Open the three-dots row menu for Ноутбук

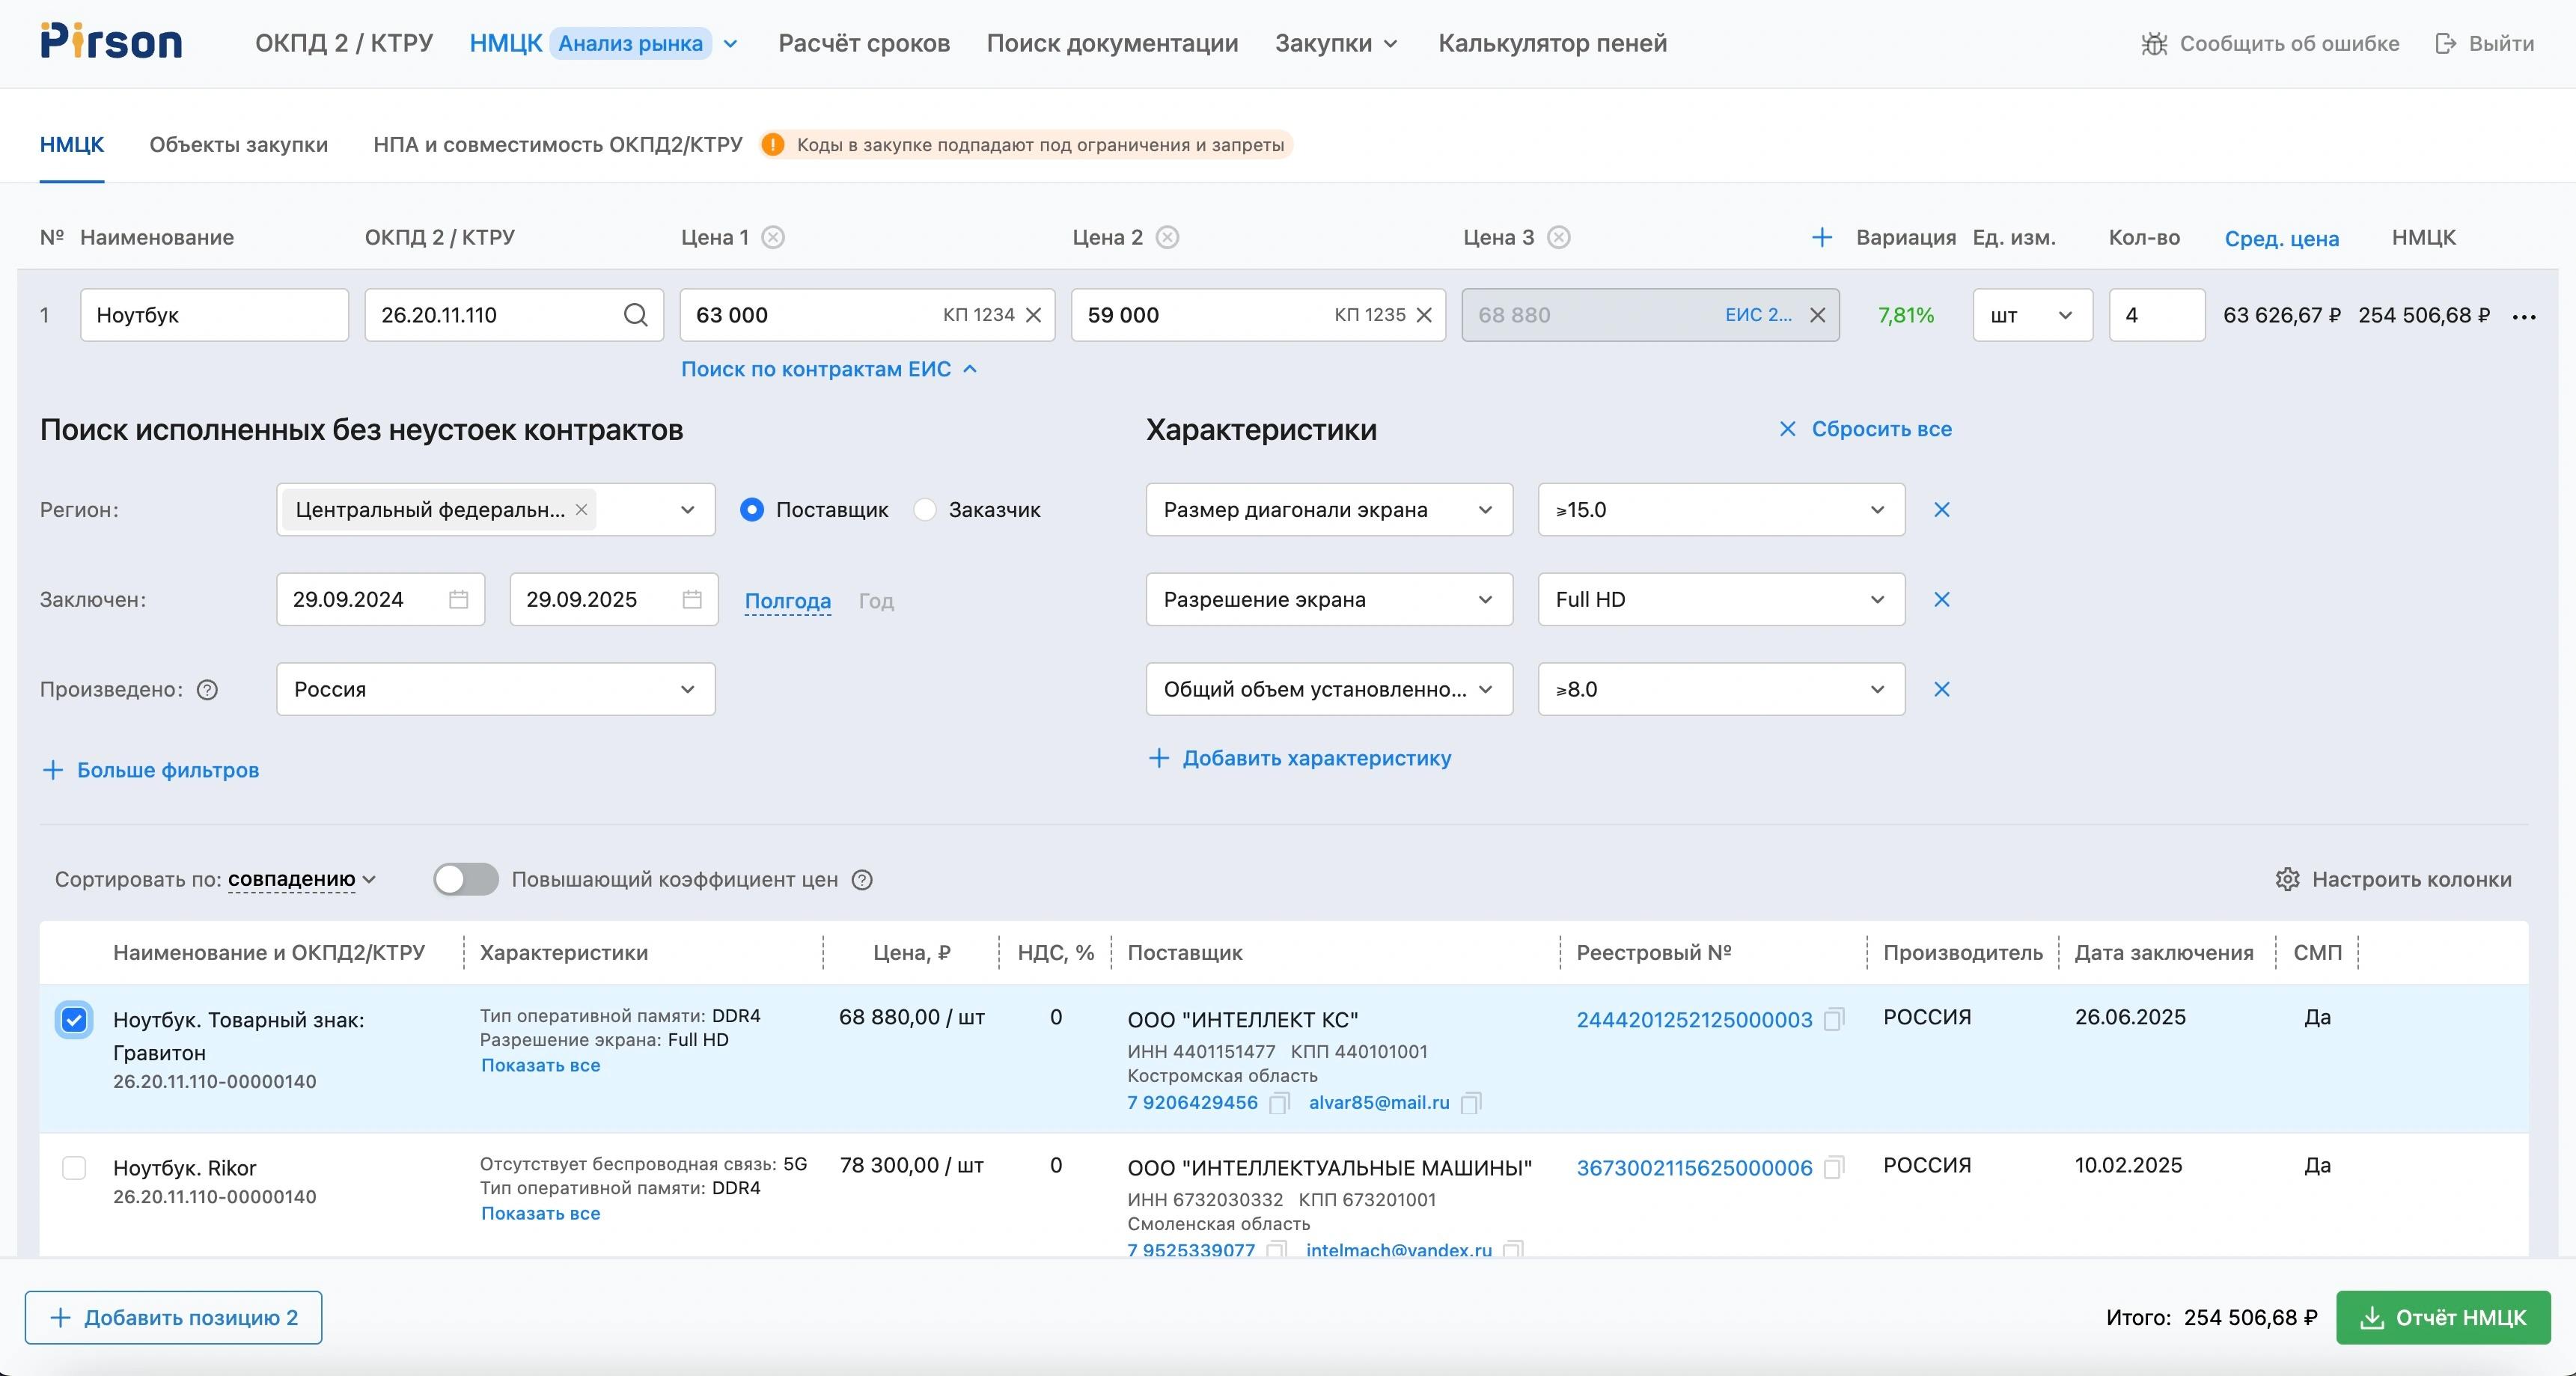coord(2523,317)
